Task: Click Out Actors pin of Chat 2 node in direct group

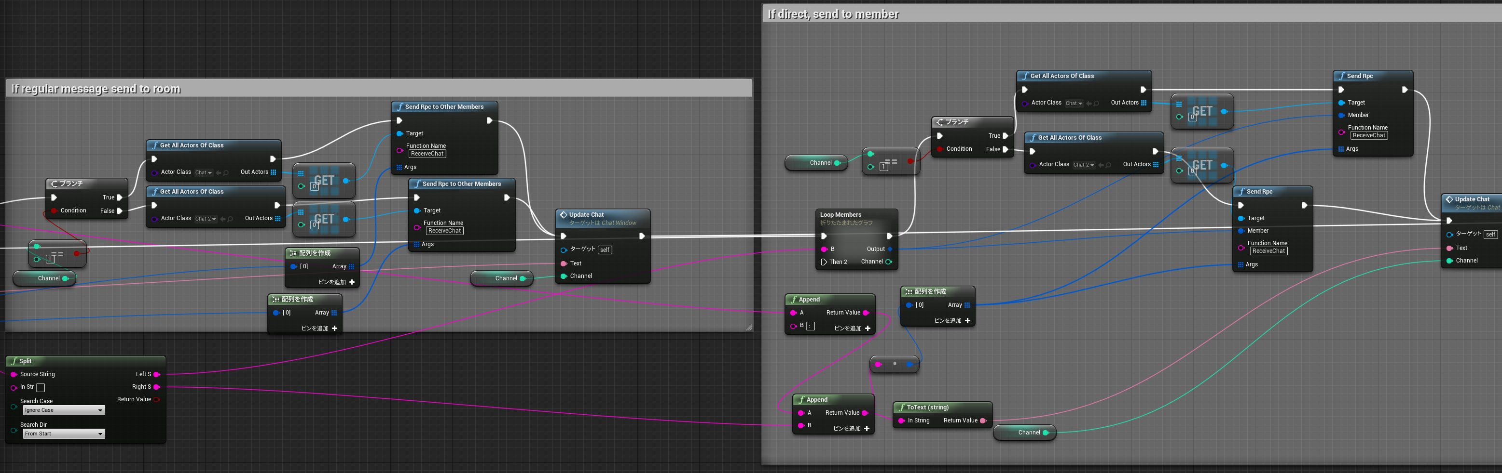Action: 1156,165
